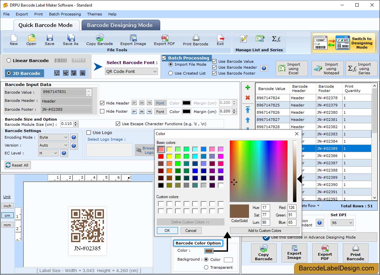Viewport: 380px width, 275px height.
Task: Open the EC Level dropdown
Action: (x=48, y=153)
